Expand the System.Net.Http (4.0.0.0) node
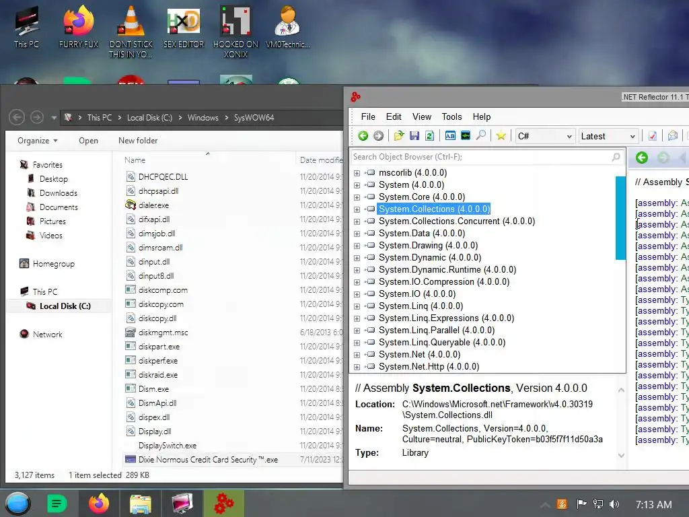Image resolution: width=689 pixels, height=517 pixels. [x=357, y=367]
